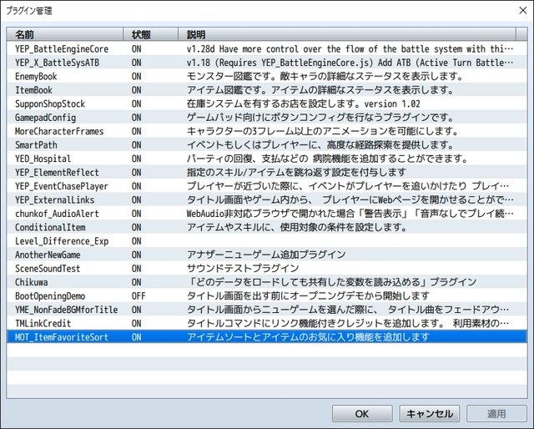The image size is (534, 429).
Task: Click the OK button
Action: 362,414
